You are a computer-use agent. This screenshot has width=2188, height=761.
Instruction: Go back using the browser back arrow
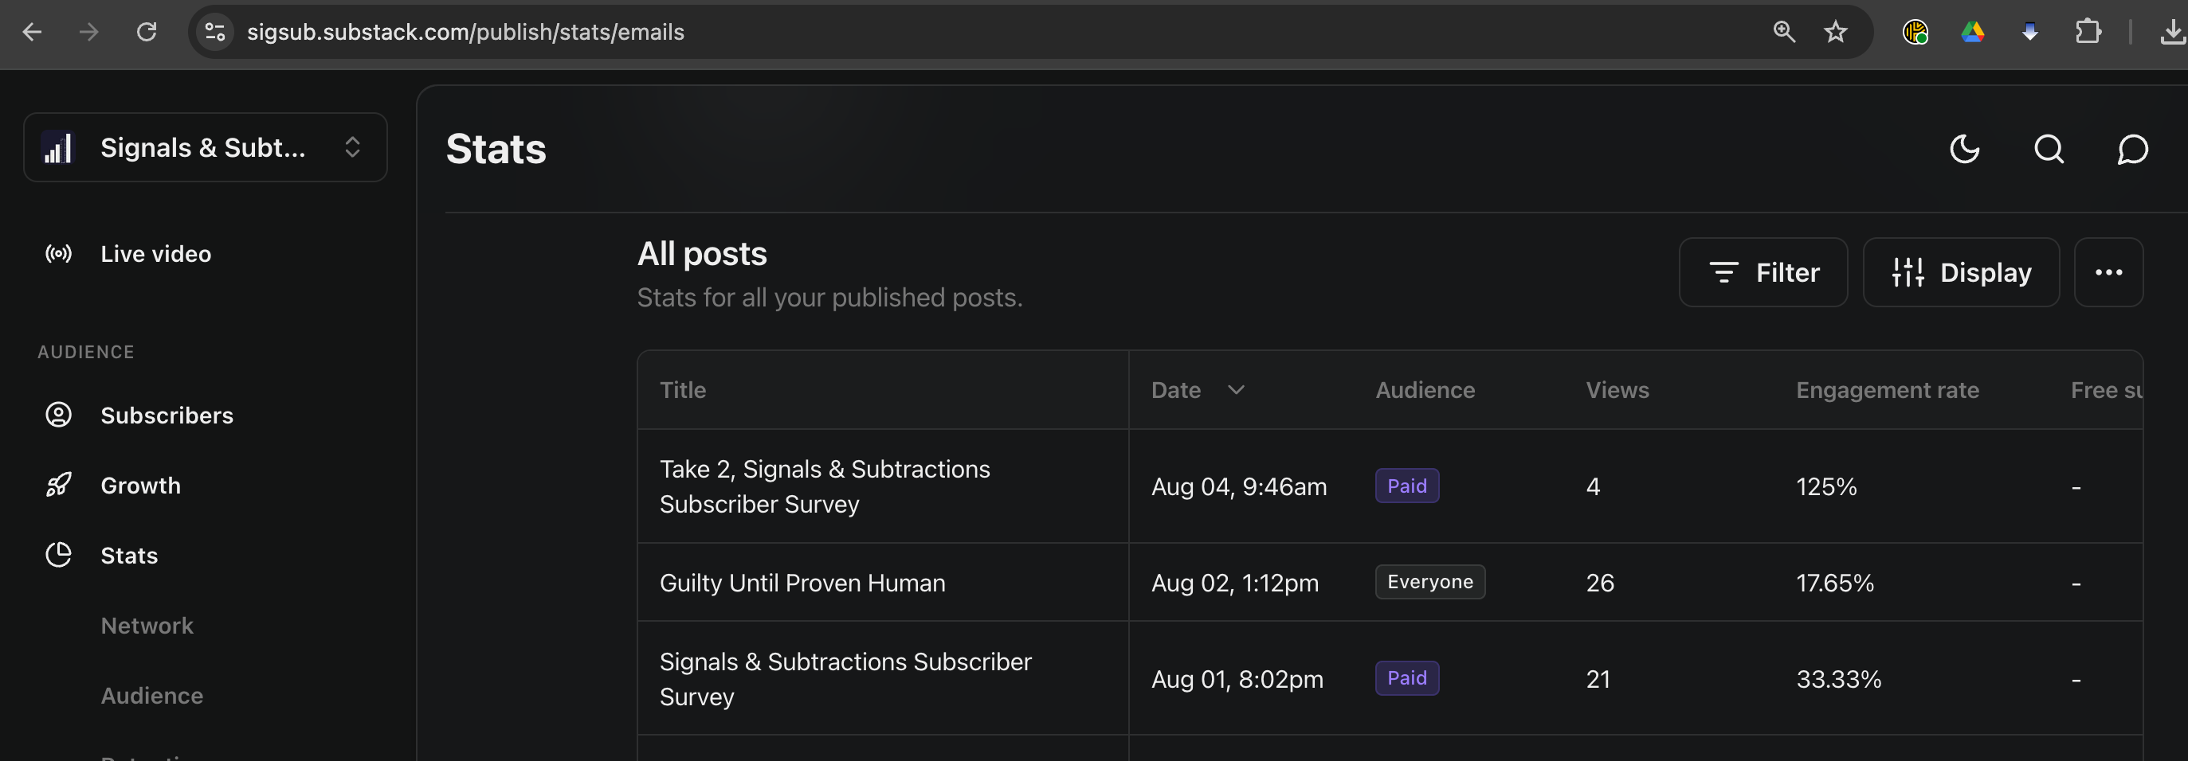tap(33, 32)
